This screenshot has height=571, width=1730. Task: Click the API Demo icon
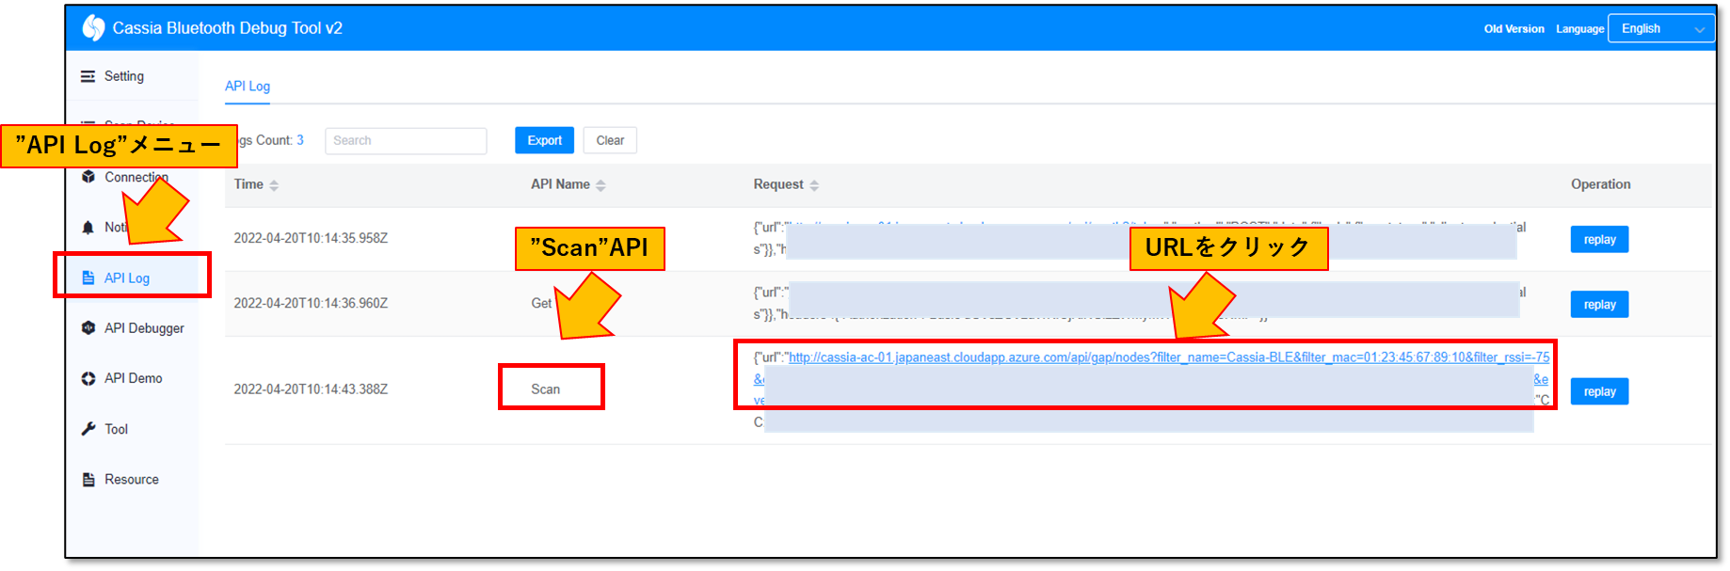coord(88,378)
